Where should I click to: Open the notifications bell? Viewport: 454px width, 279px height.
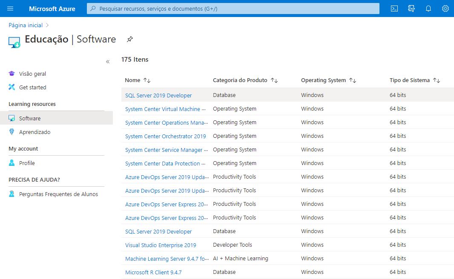428,9
